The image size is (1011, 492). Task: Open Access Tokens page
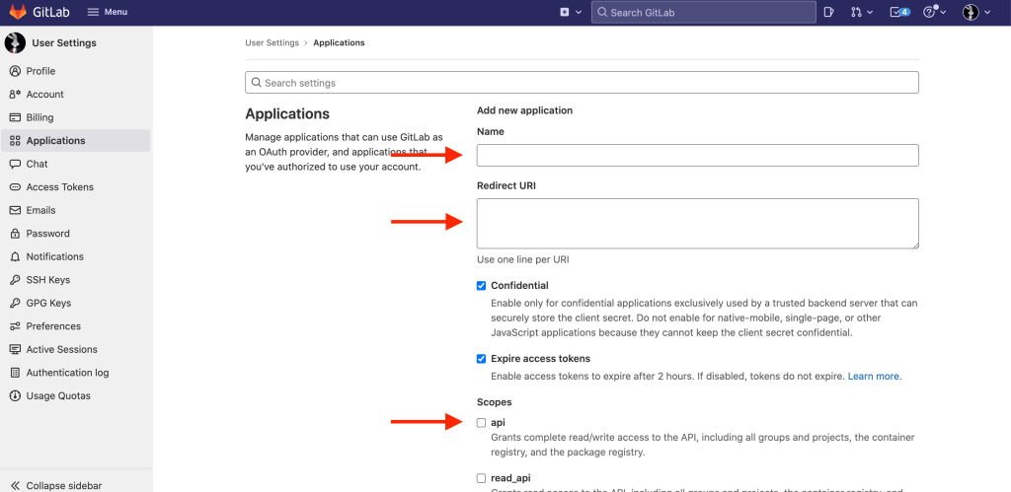pos(60,186)
